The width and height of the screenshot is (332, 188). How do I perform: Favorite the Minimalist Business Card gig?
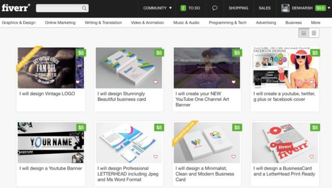point(233,157)
